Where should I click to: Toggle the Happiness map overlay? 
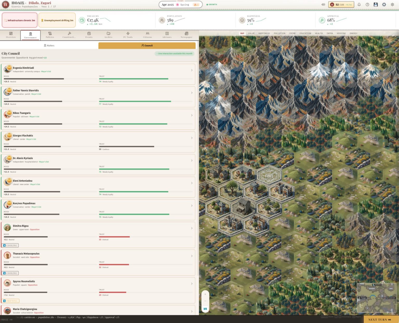tap(264, 33)
